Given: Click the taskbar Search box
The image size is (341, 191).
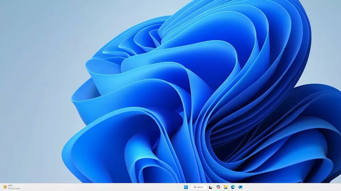Looking at the screenshot, I should tap(198, 187).
